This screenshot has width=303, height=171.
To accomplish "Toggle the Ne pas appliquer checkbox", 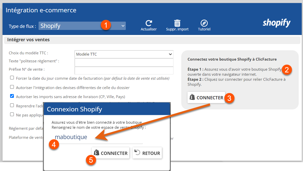I will [12, 114].
